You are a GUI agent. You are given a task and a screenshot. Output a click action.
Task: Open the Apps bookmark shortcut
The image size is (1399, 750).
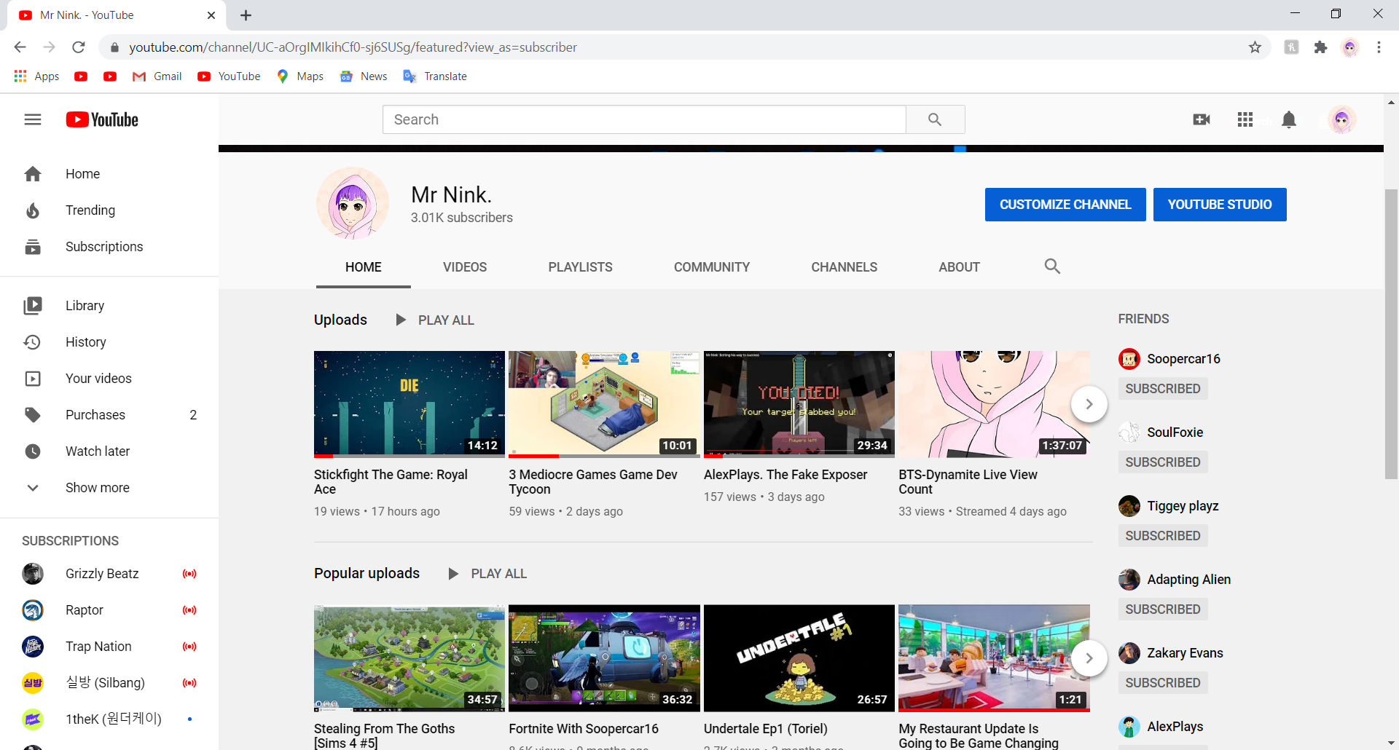coord(36,76)
